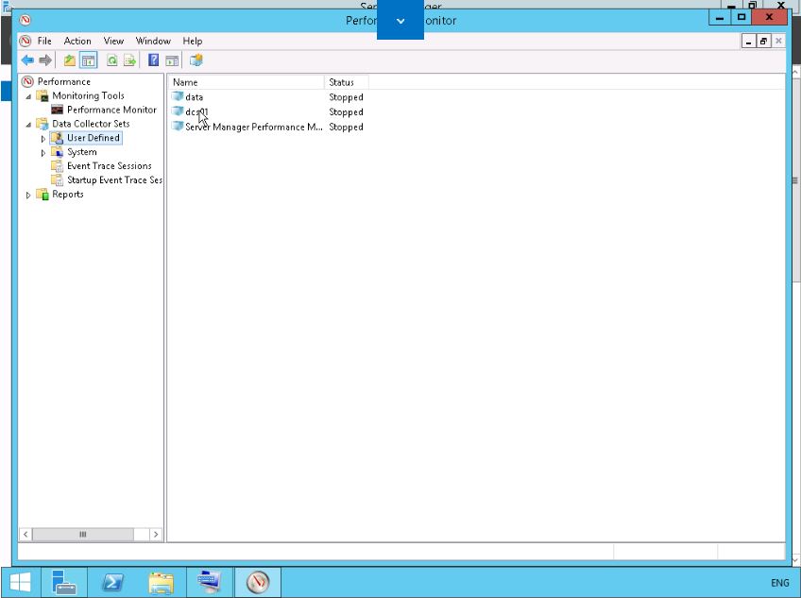Click the tree pane right scroll arrow
The height and width of the screenshot is (598, 801).
point(156,534)
